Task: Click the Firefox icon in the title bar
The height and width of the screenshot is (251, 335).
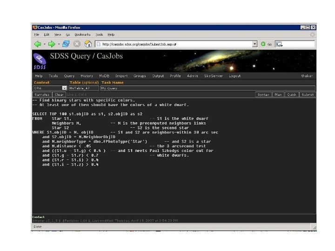Action: click(x=35, y=27)
